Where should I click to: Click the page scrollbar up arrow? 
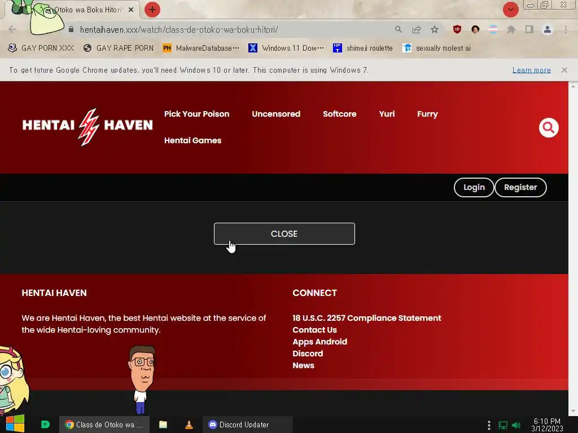click(573, 86)
